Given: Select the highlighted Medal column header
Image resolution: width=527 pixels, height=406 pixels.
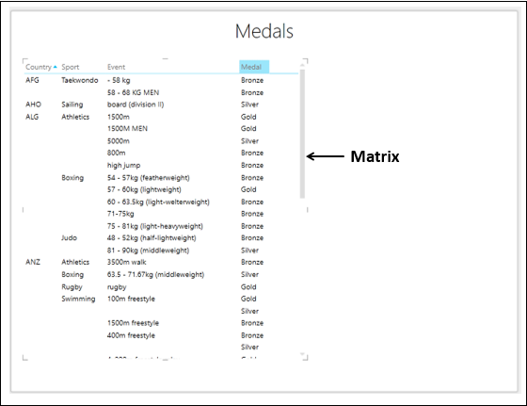Looking at the screenshot, I should point(254,67).
